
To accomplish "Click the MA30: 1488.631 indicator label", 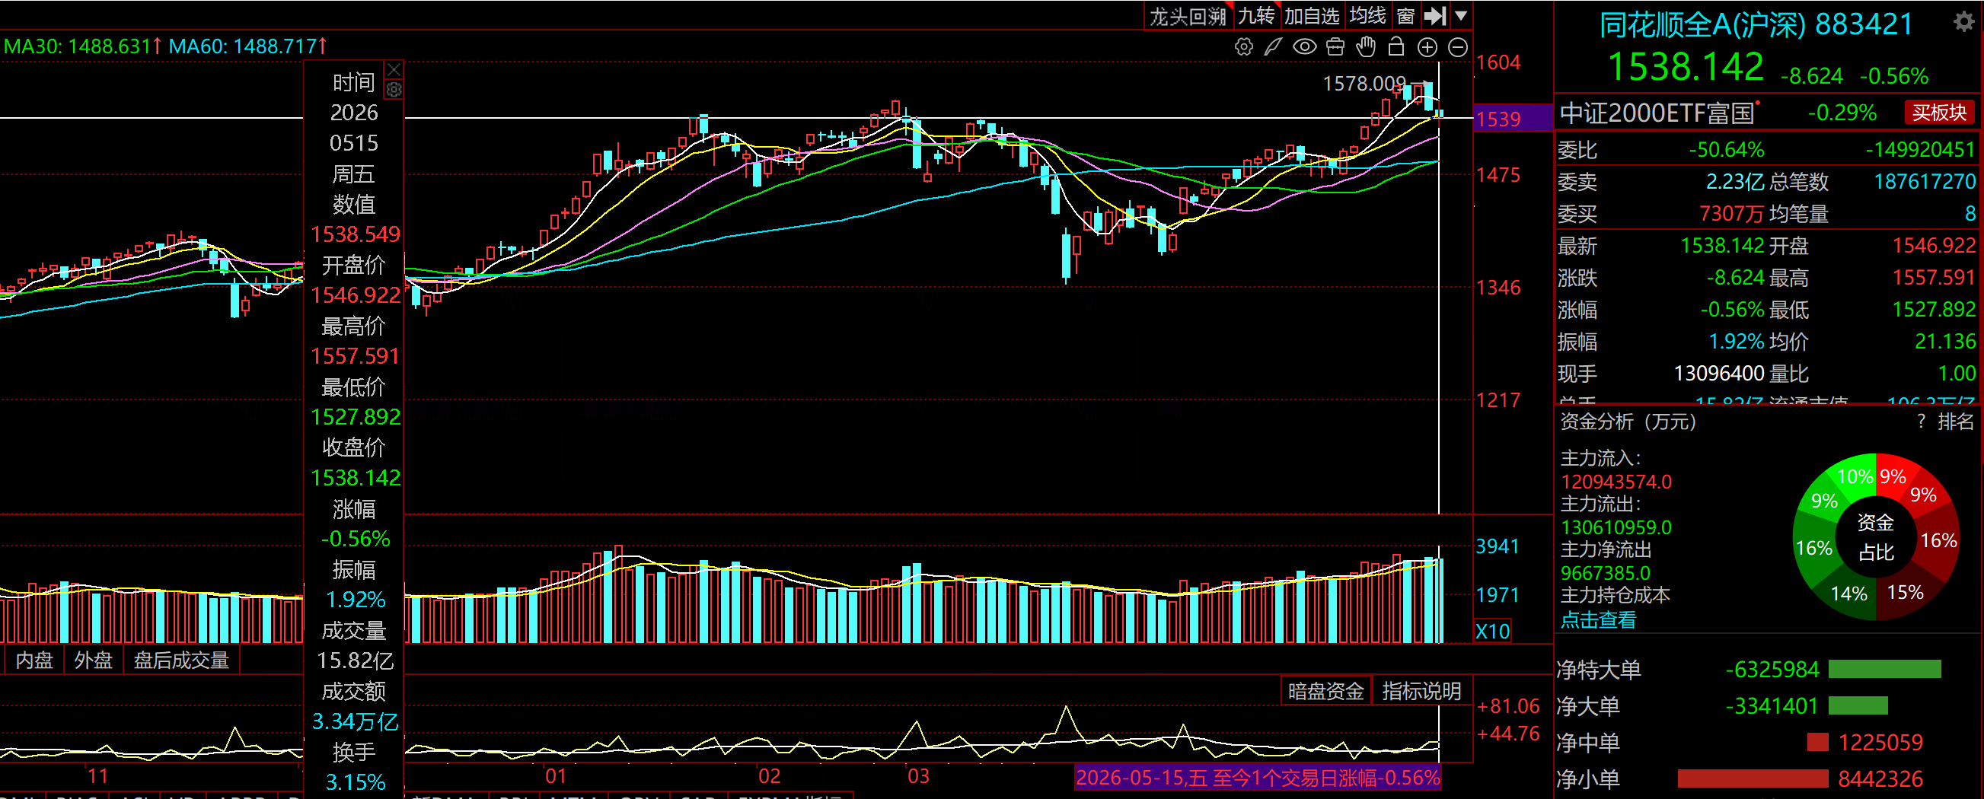I will tap(83, 46).
